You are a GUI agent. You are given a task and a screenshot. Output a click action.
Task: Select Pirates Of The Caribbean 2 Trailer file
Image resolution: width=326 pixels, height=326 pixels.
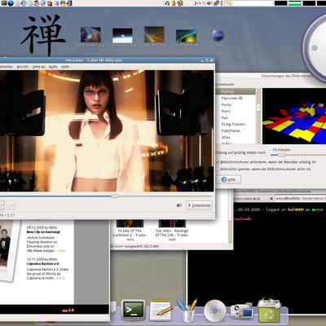(x=130, y=230)
